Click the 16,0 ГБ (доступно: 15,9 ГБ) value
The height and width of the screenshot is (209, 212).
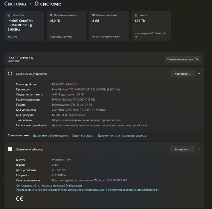[68, 94]
